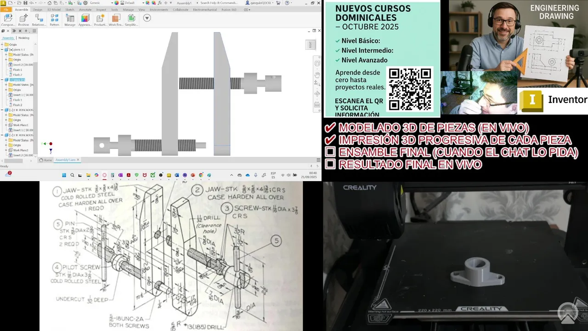Image resolution: width=588 pixels, height=331 pixels.
Task: Switch to the Modeling browser tab
Action: click(x=24, y=38)
